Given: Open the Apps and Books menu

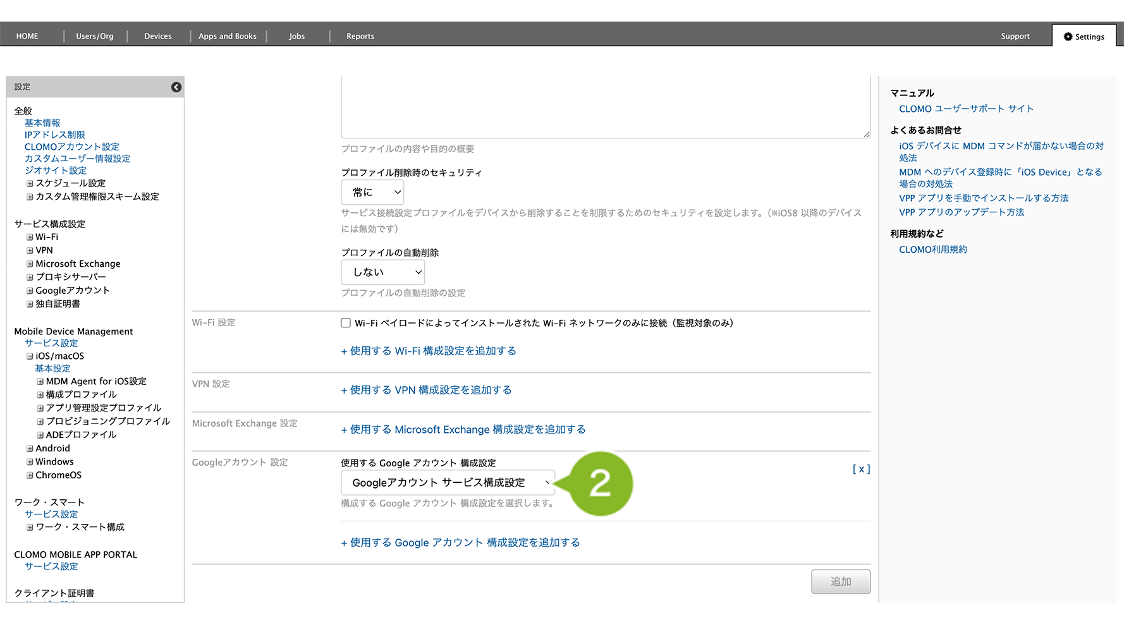Looking at the screenshot, I should tap(228, 36).
